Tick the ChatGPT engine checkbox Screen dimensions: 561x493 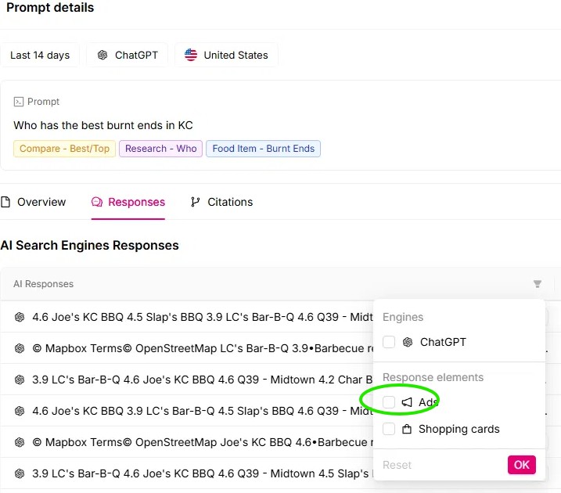tap(389, 342)
